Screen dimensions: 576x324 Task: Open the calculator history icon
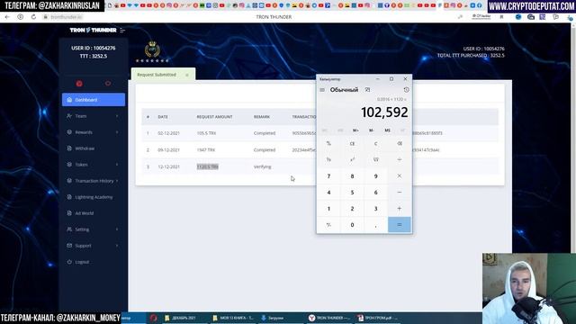[x=406, y=90]
